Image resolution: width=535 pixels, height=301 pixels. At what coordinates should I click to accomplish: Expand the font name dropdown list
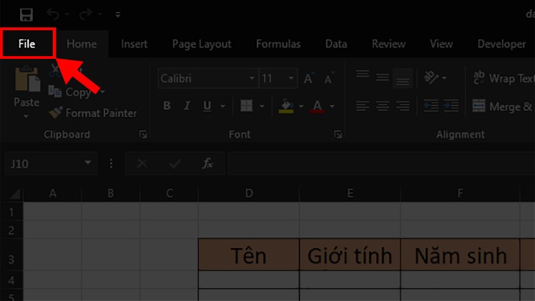click(251, 78)
